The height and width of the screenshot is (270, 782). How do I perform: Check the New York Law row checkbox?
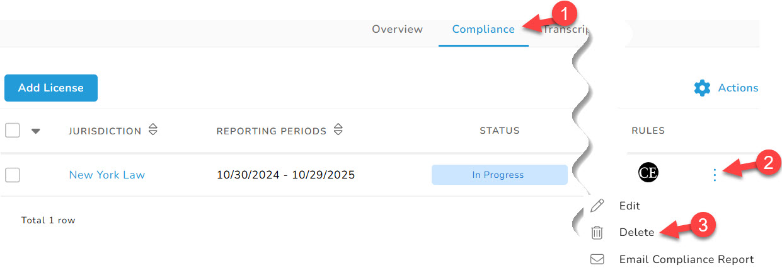[13, 175]
